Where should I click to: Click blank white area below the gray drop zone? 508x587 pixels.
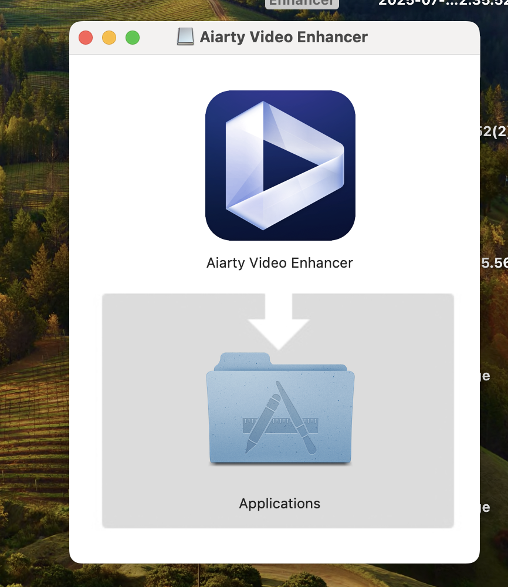pos(276,546)
